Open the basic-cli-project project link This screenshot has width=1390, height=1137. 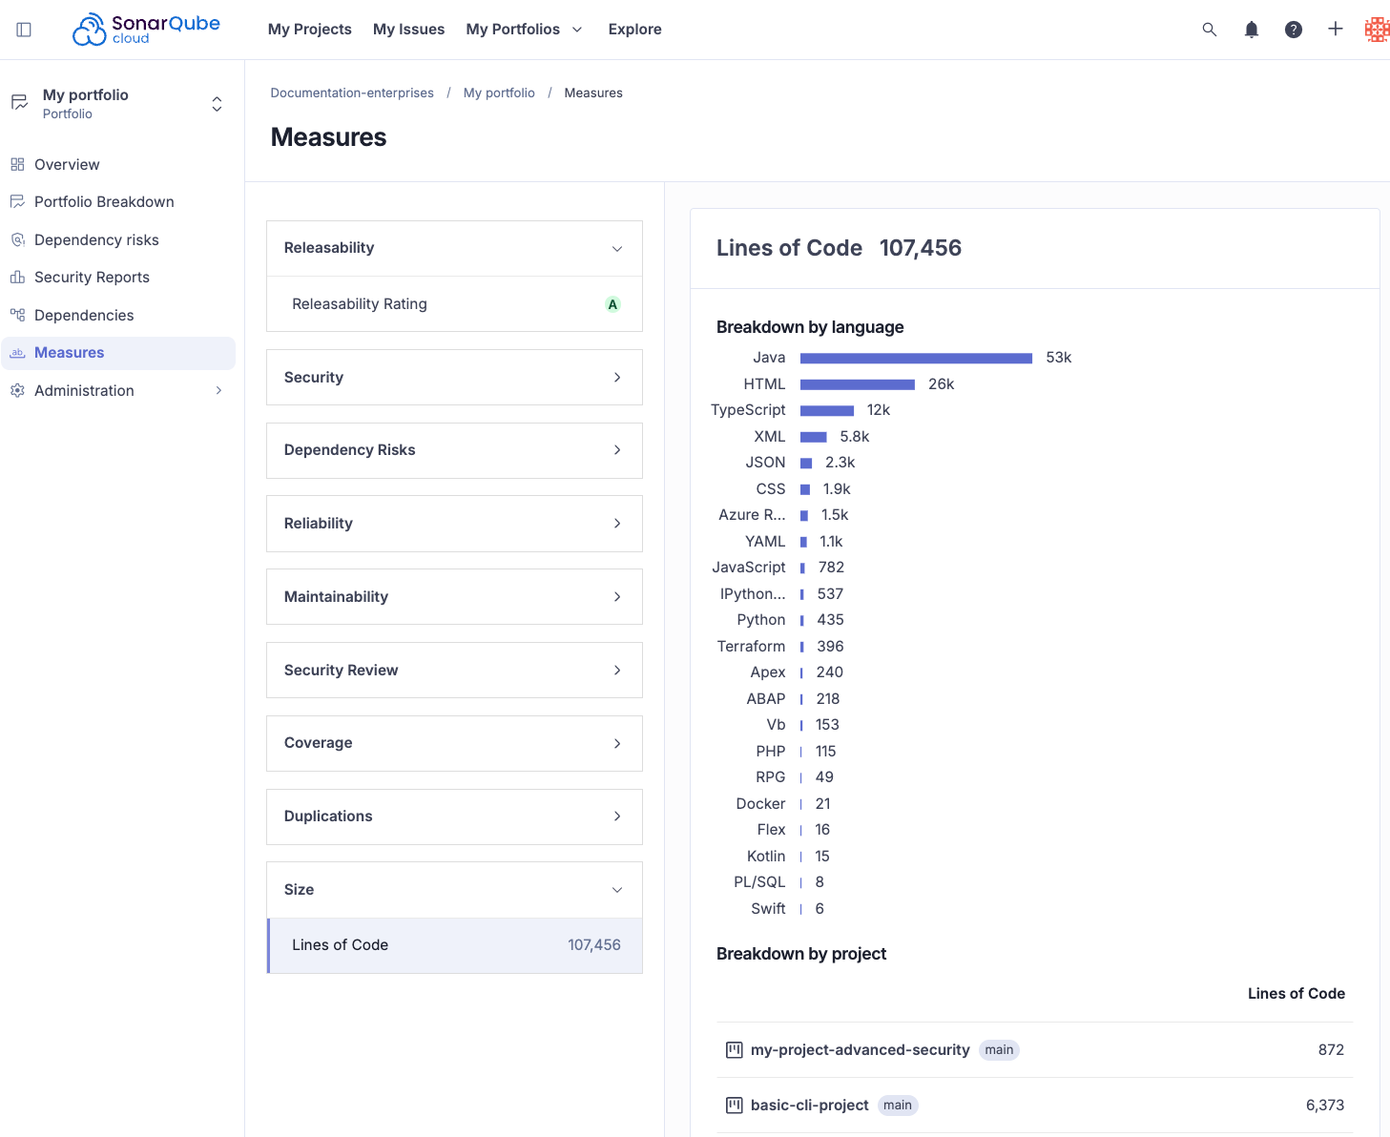(x=810, y=1106)
